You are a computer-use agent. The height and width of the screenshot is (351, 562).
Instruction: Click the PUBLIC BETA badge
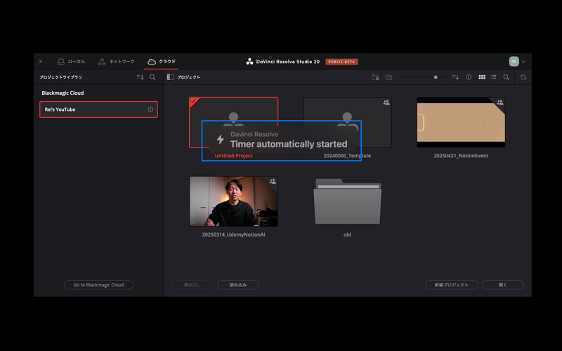click(x=341, y=62)
